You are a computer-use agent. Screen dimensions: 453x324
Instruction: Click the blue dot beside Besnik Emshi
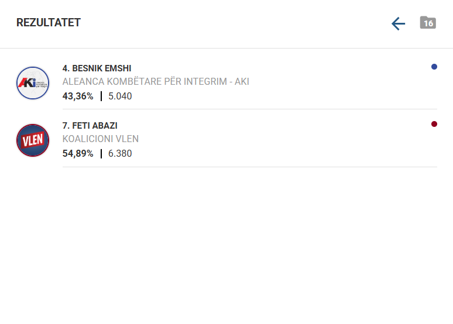coord(434,67)
